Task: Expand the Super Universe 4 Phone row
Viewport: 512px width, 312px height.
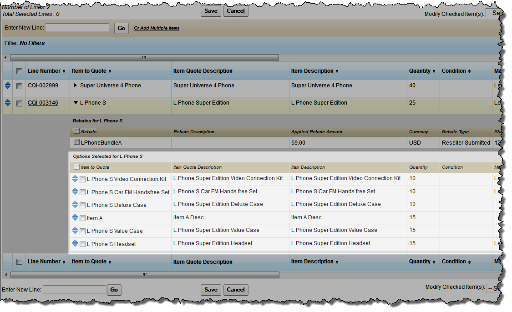Action: pyautogui.click(x=76, y=86)
